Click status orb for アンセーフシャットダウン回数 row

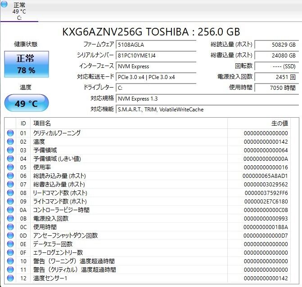10,235
